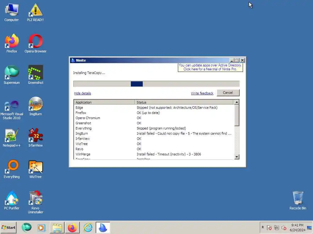Screen dimensions: 313x234
Task: Open Windows Explorer from the taskbar
Action: click(57, 227)
